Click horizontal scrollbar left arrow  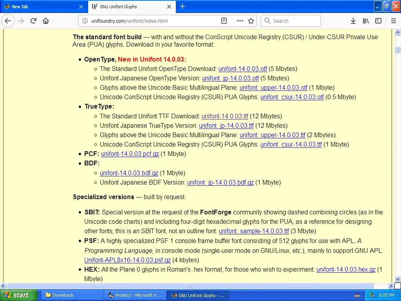3,286
